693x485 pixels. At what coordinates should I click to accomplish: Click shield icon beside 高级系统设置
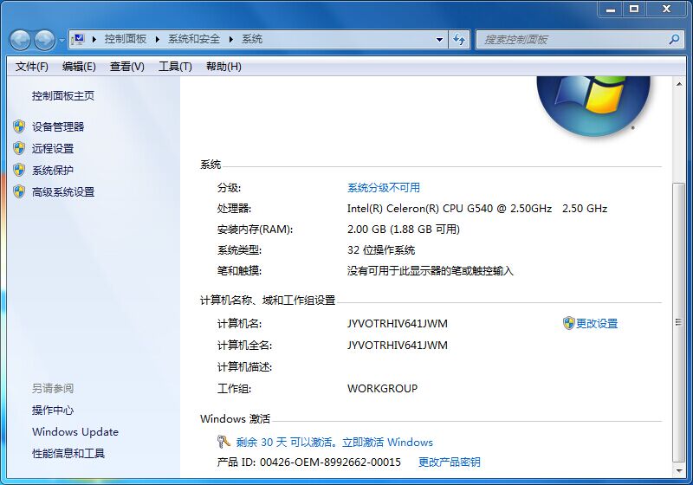click(19, 191)
